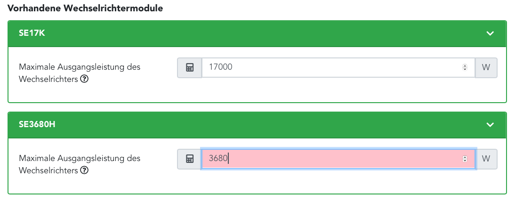Image resolution: width=515 pixels, height=210 pixels.
Task: Focus the SE17K output power field
Action: [330, 67]
